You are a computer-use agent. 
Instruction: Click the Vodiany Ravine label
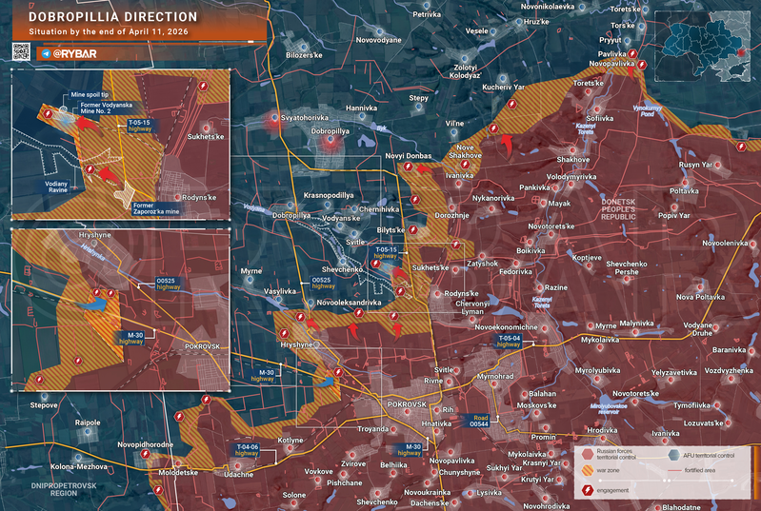pyautogui.click(x=56, y=187)
